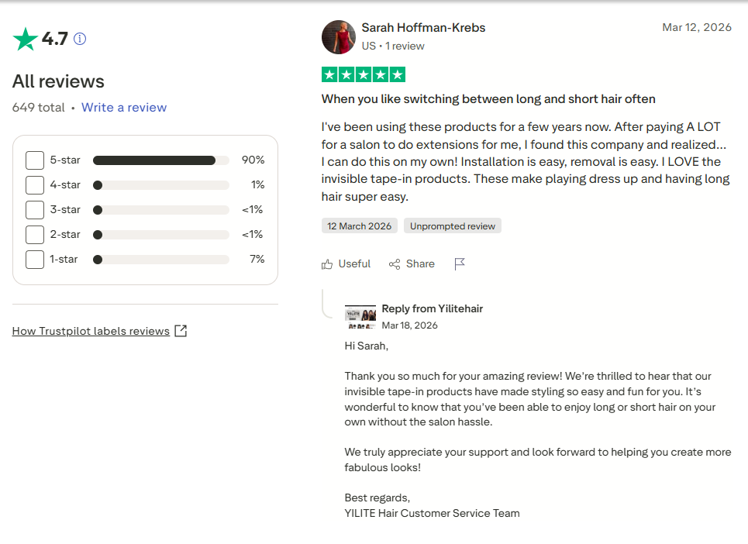This screenshot has height=544, width=748.
Task: Open How Trustpilot labels reviews link
Action: 91,331
